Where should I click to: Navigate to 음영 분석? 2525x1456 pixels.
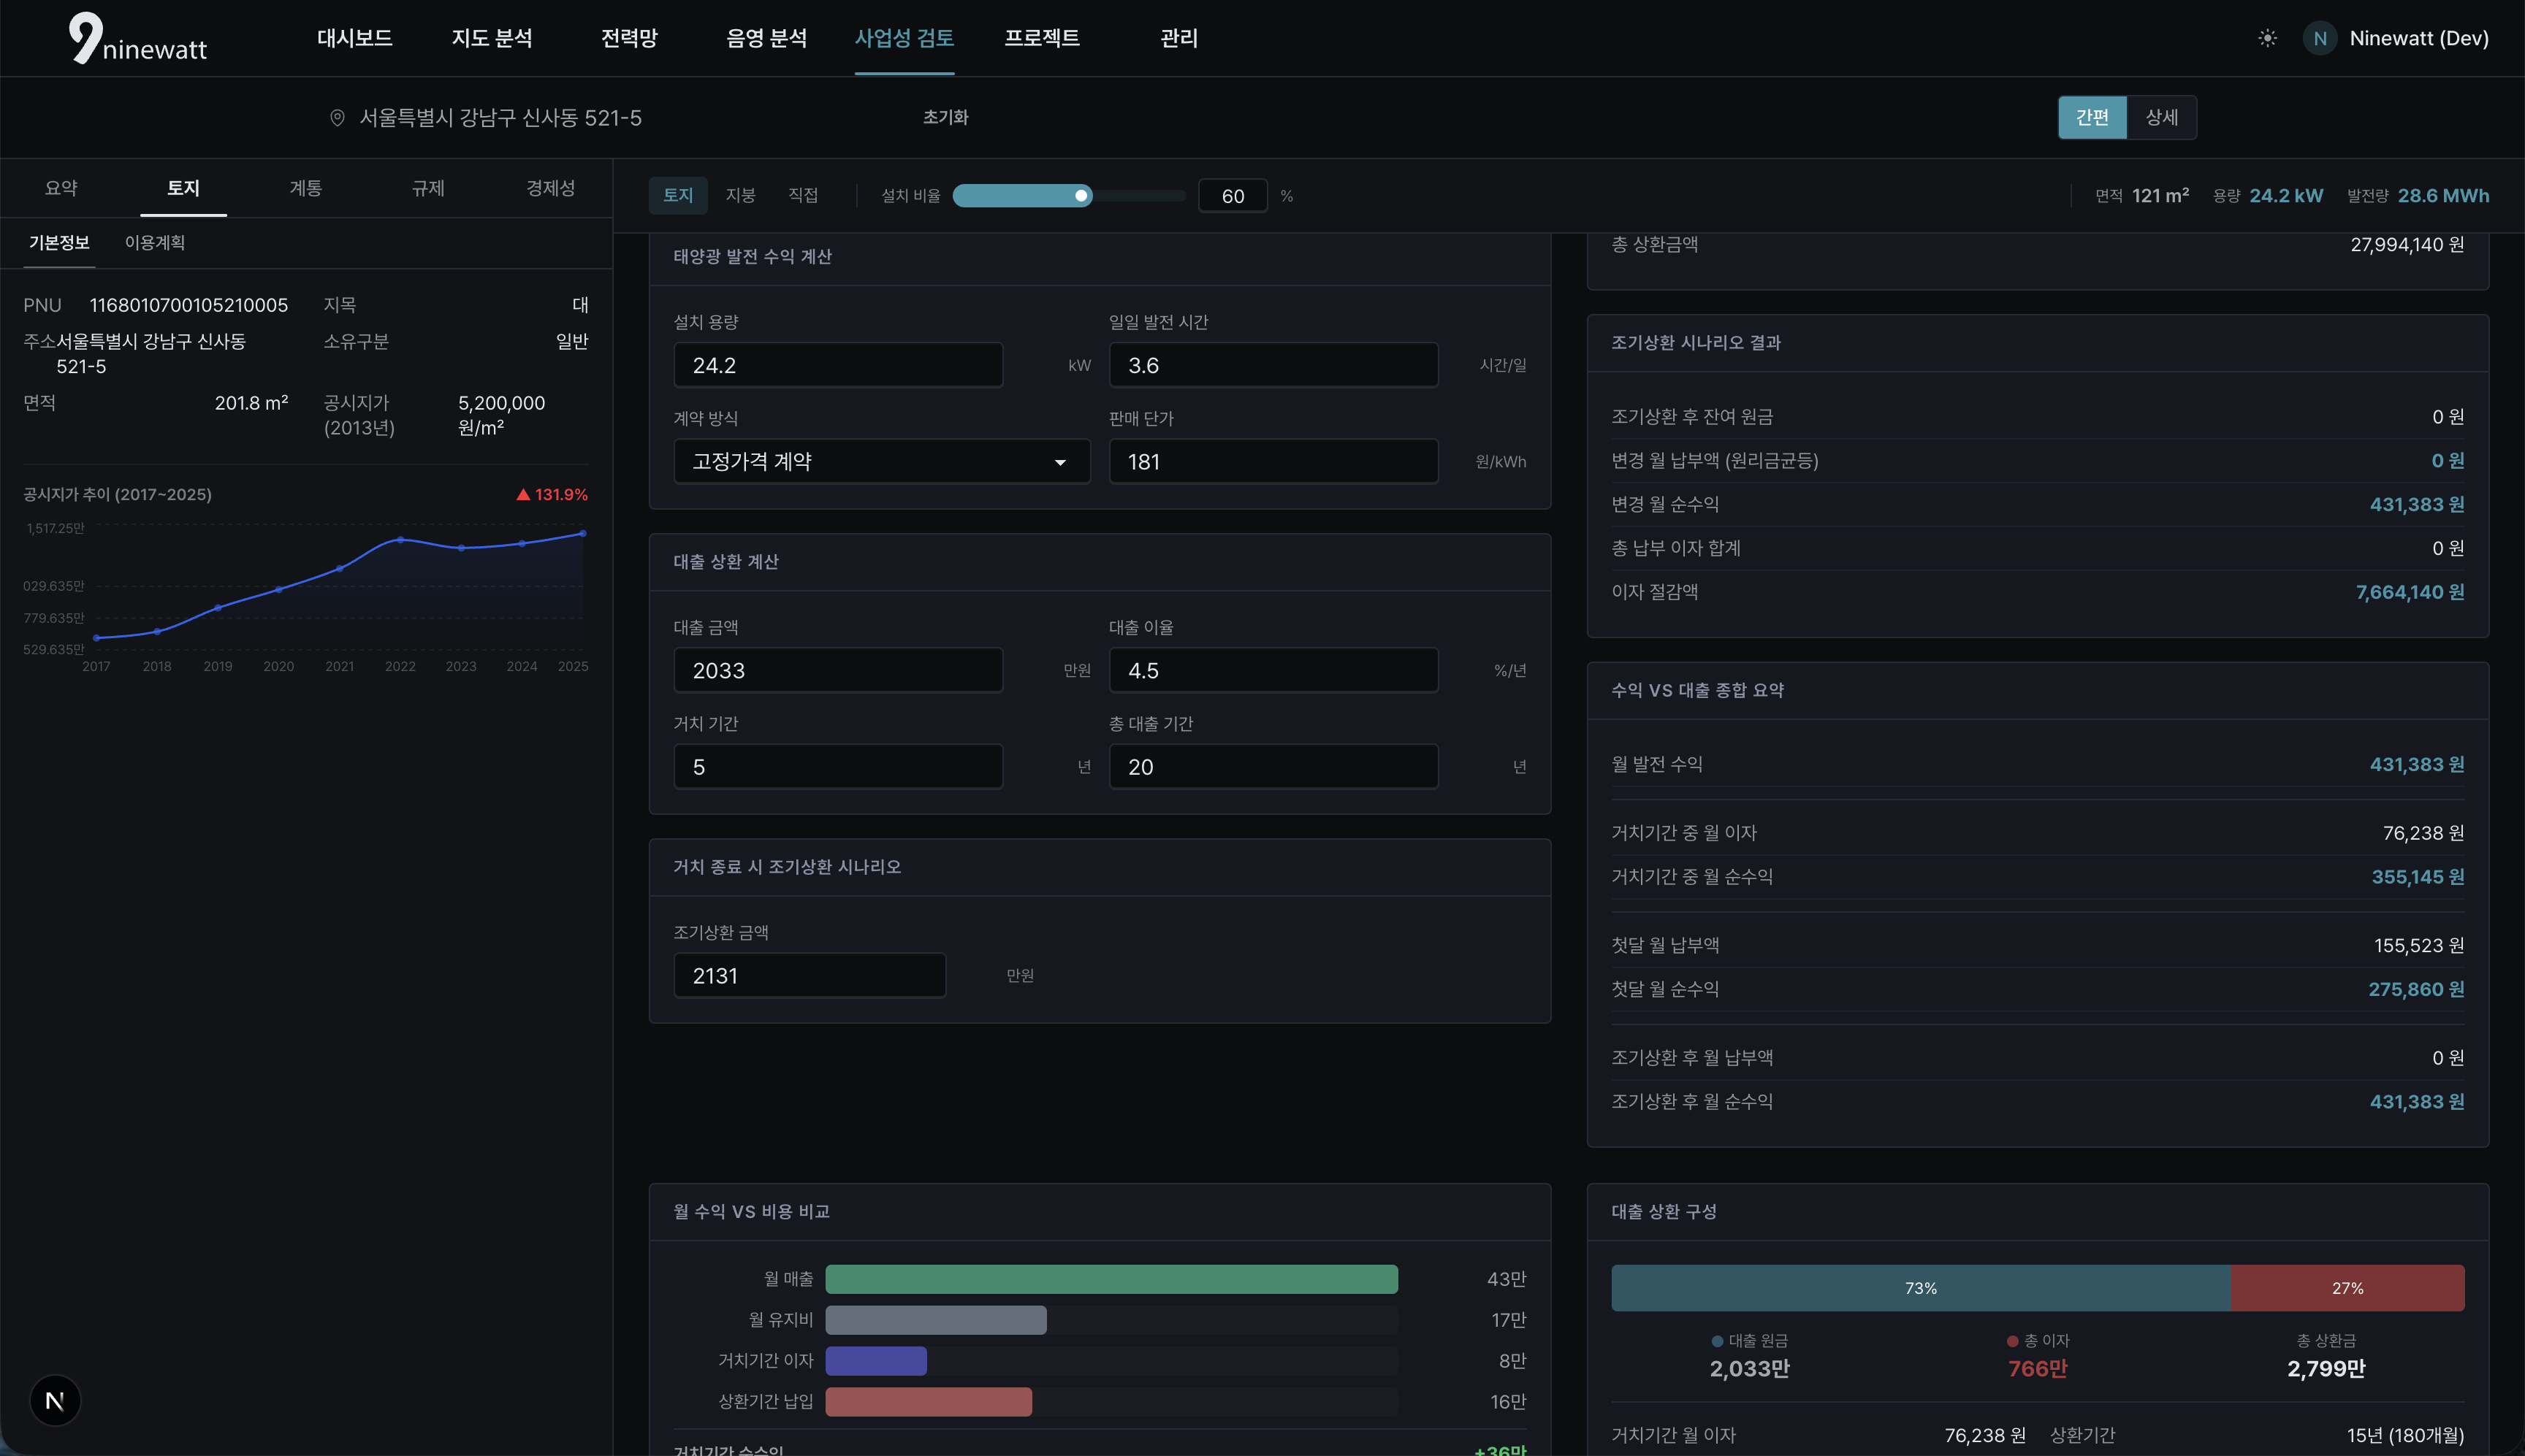(x=766, y=38)
